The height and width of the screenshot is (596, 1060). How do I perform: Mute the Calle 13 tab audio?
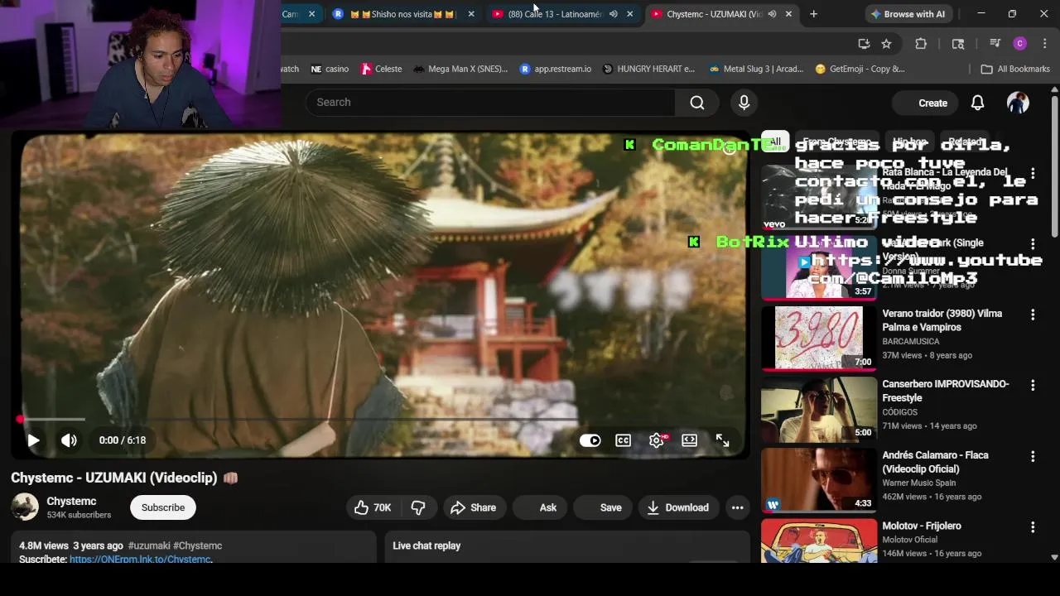(614, 14)
